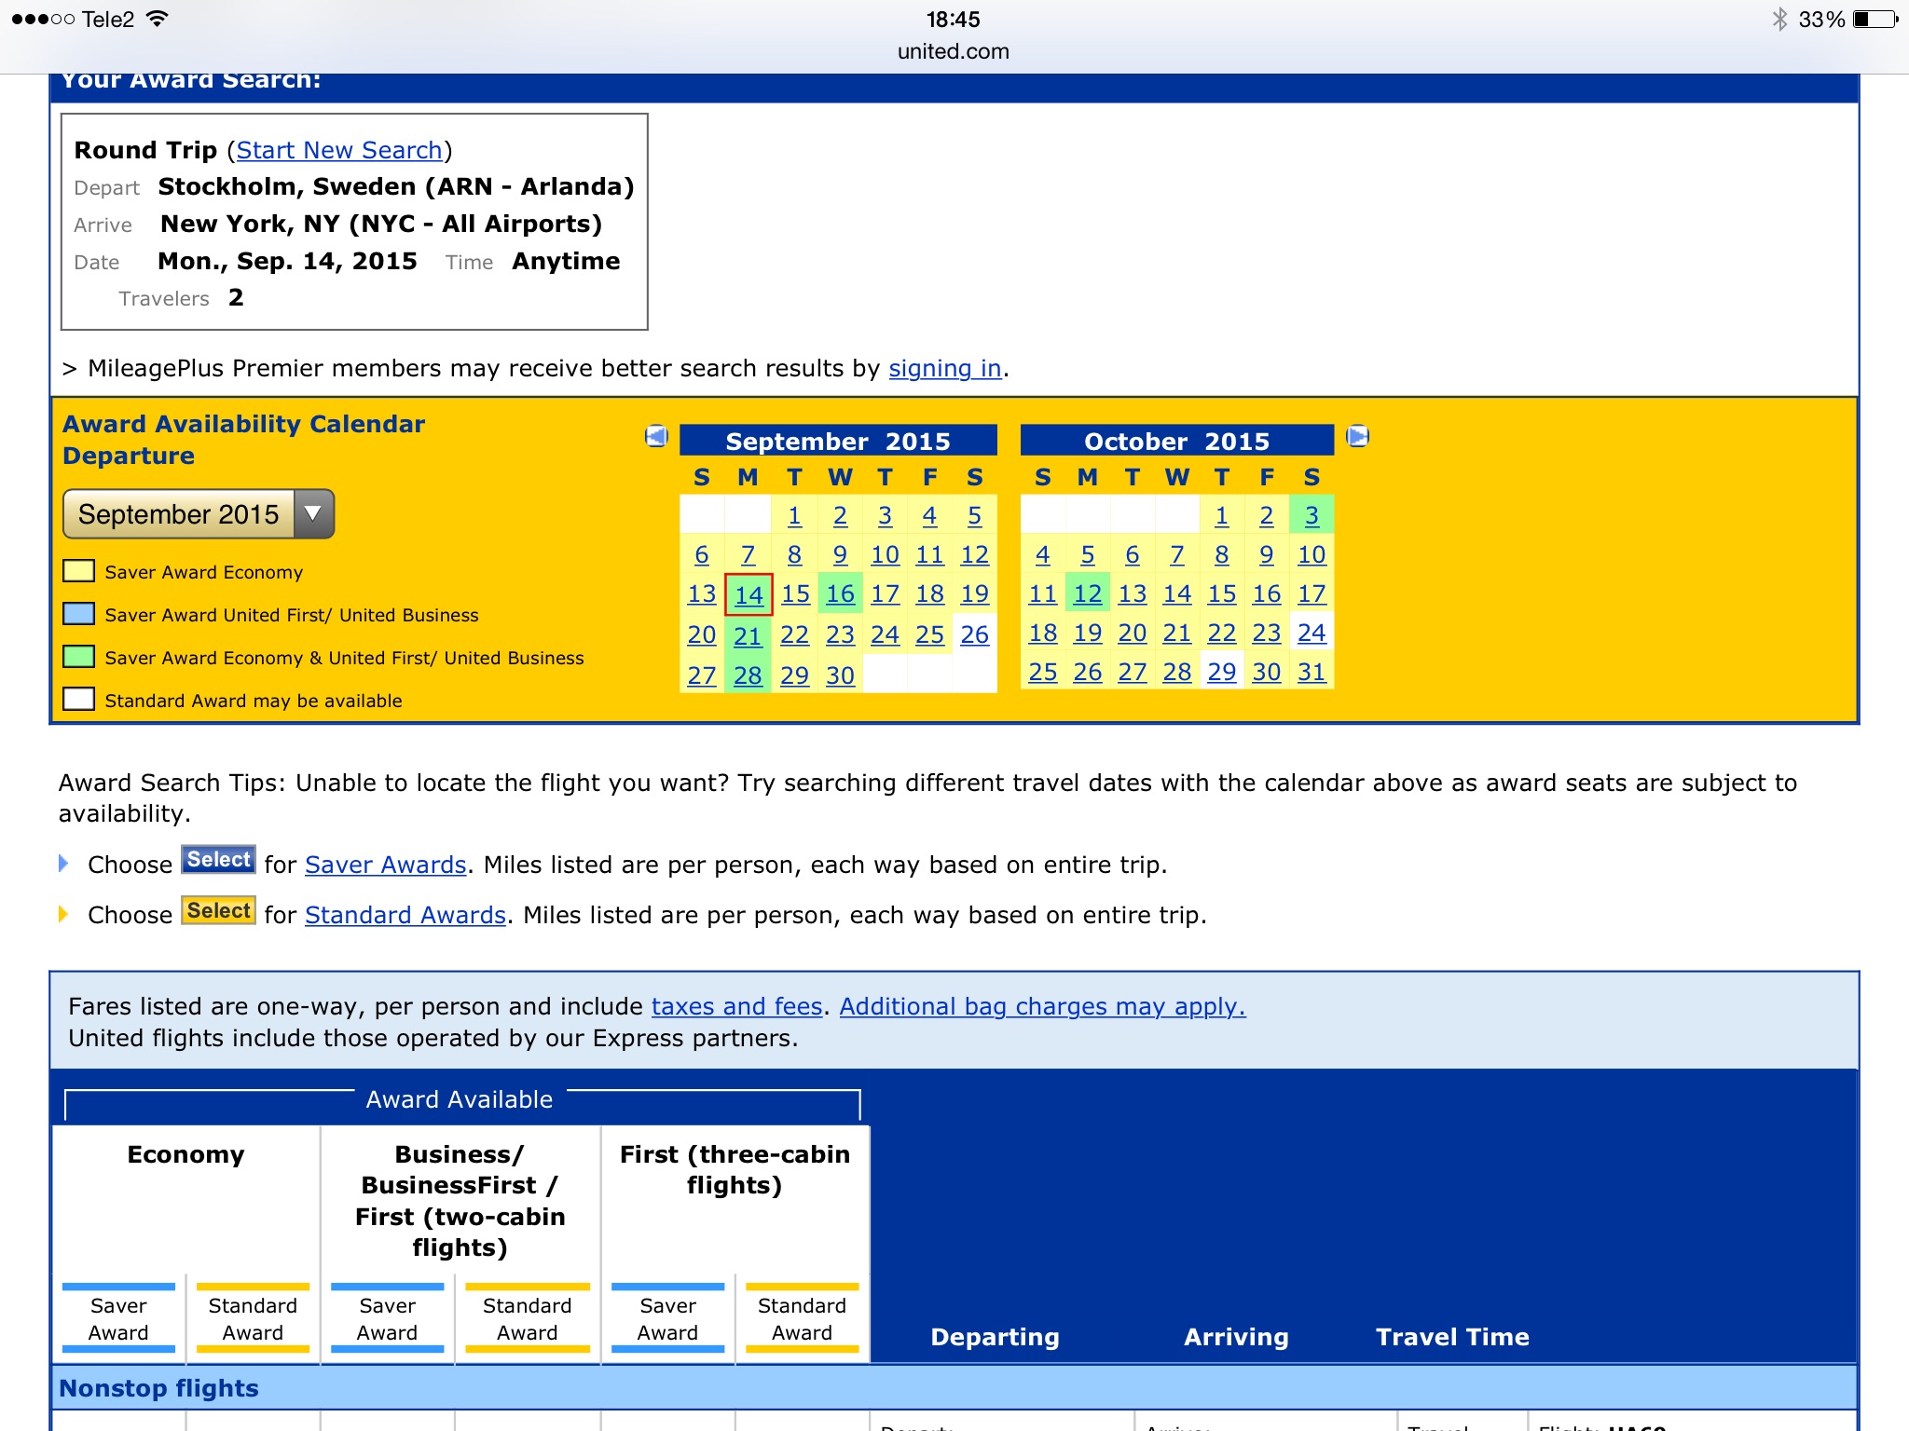Screen dimensions: 1909x1431
Task: Select September 21 in the calendar
Action: 748,635
